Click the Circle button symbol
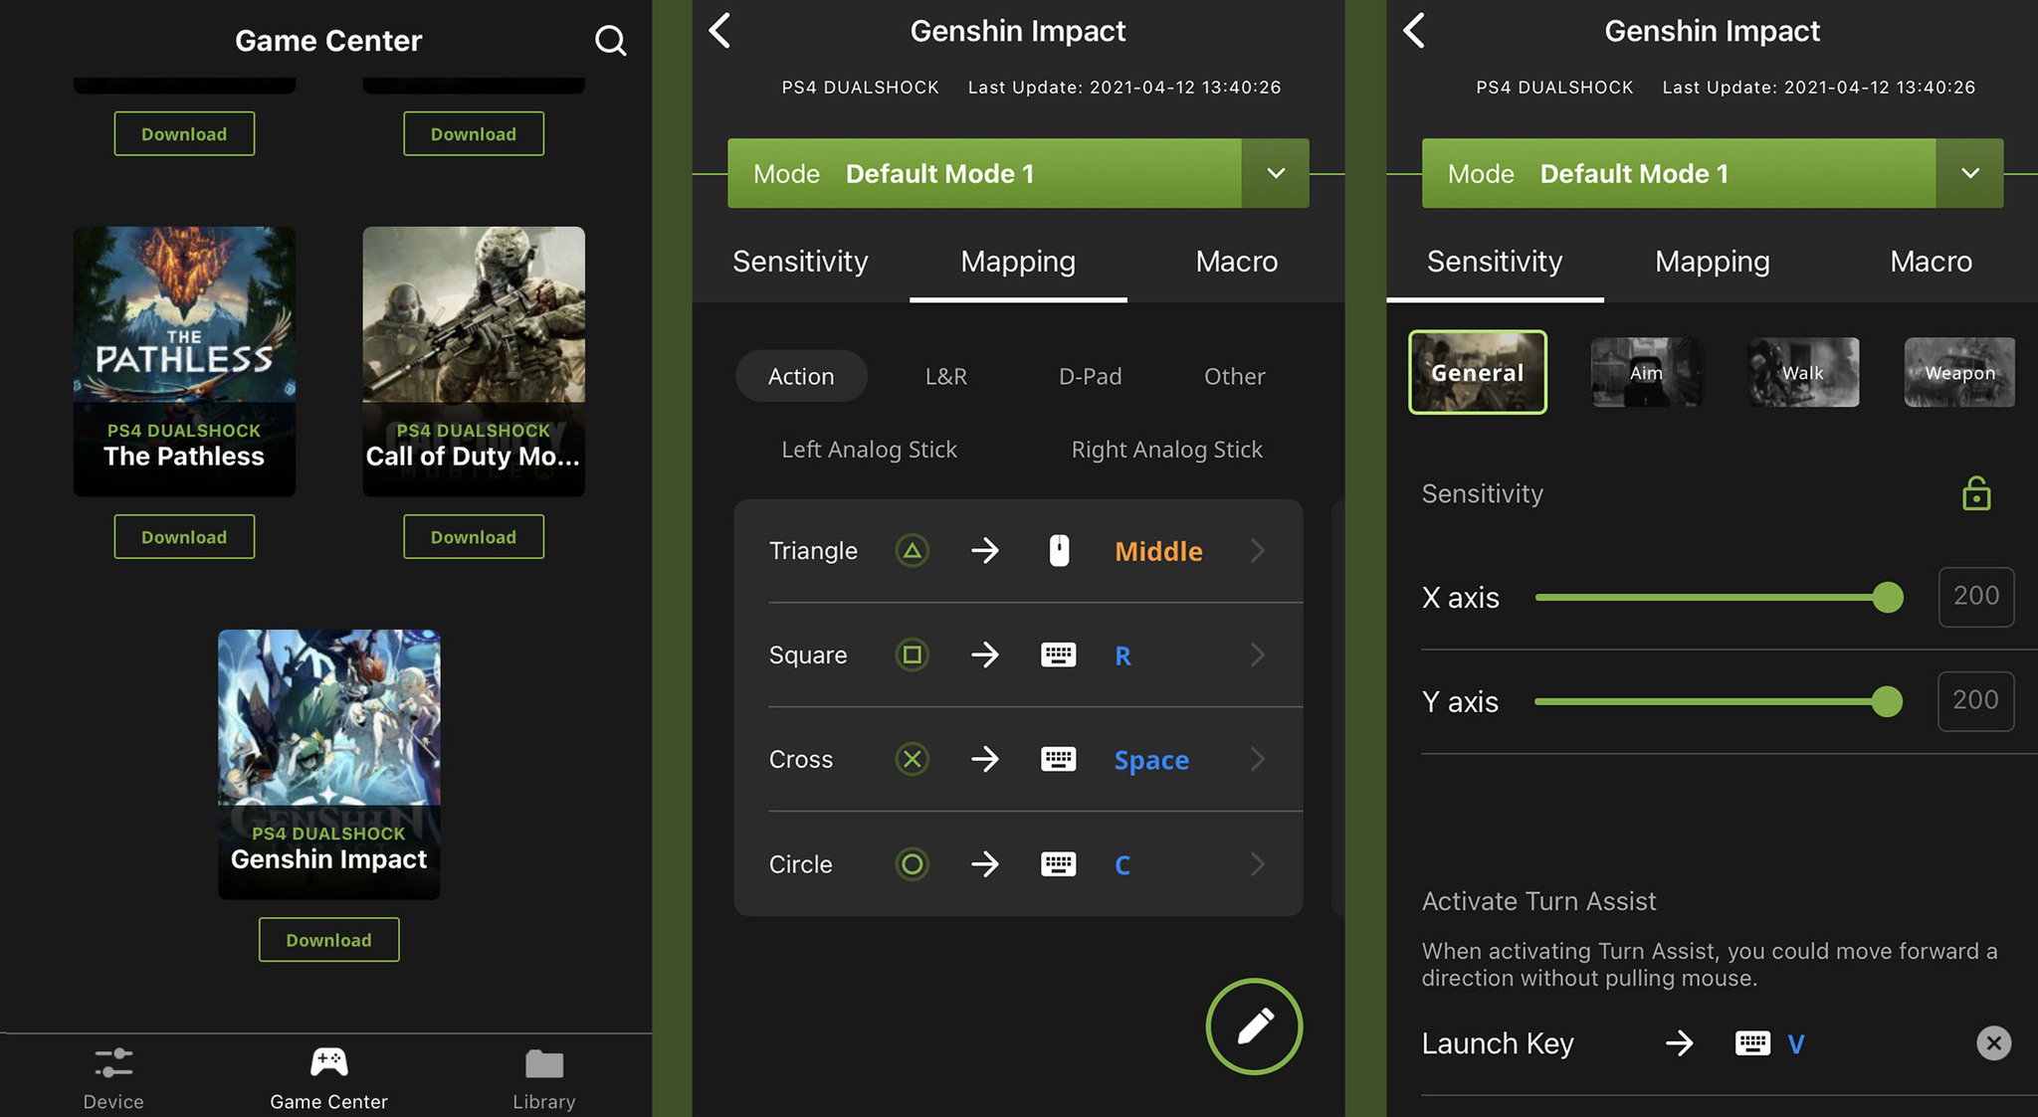Image resolution: width=2038 pixels, height=1117 pixels. (912, 863)
